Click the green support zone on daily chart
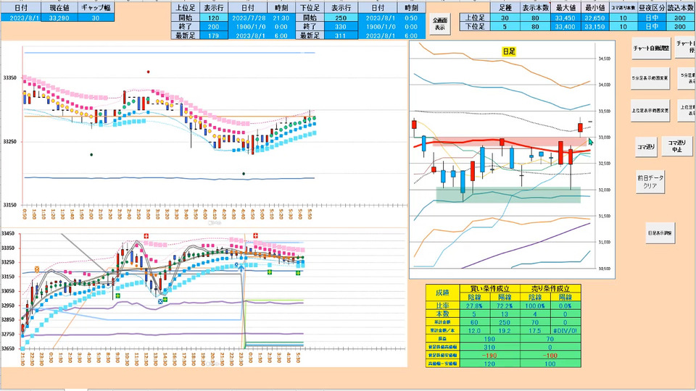Screen dimensions: 696x391 [508, 195]
